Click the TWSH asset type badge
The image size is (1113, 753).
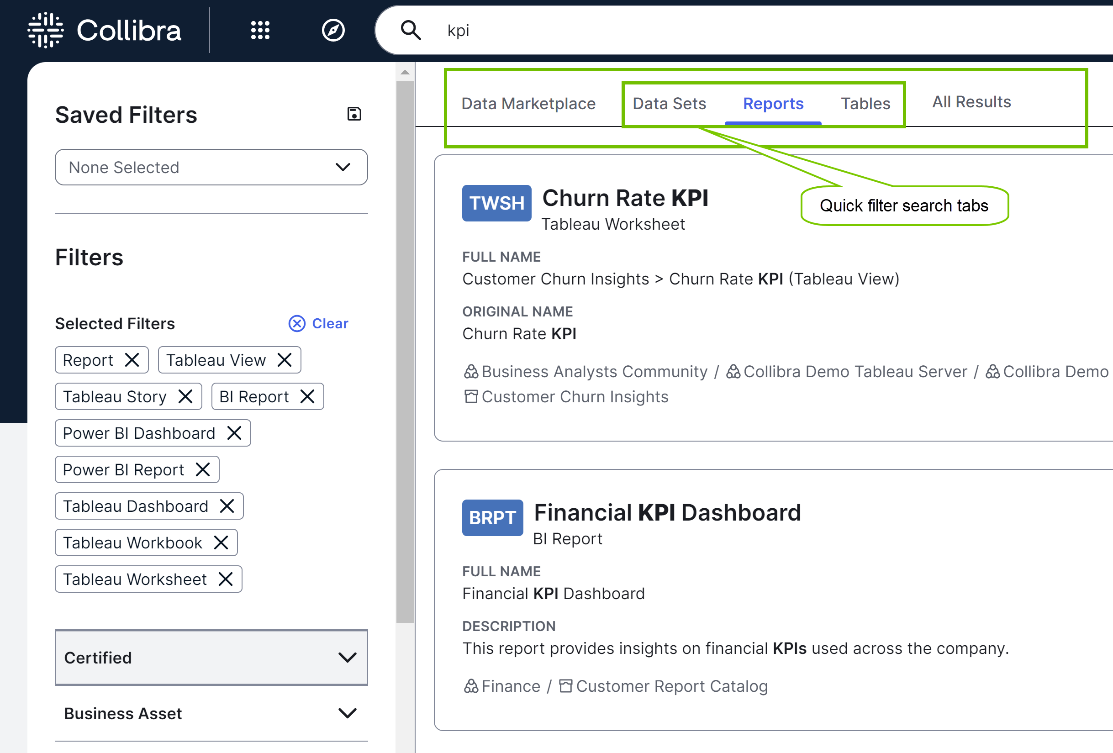[x=496, y=203]
